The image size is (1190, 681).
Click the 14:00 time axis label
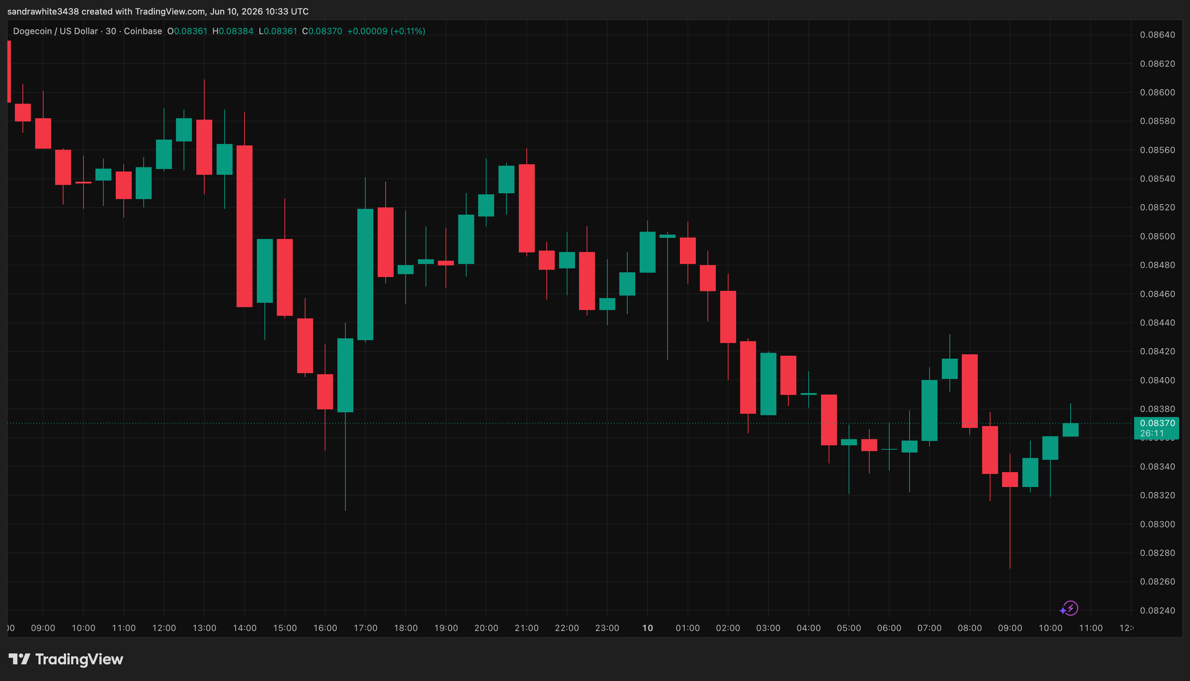click(x=245, y=628)
